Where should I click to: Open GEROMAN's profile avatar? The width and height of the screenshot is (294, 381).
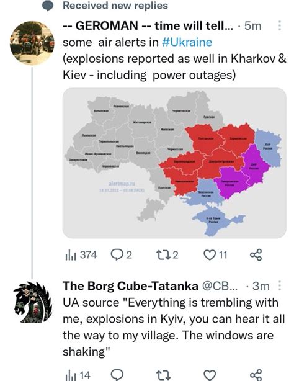coord(32,43)
